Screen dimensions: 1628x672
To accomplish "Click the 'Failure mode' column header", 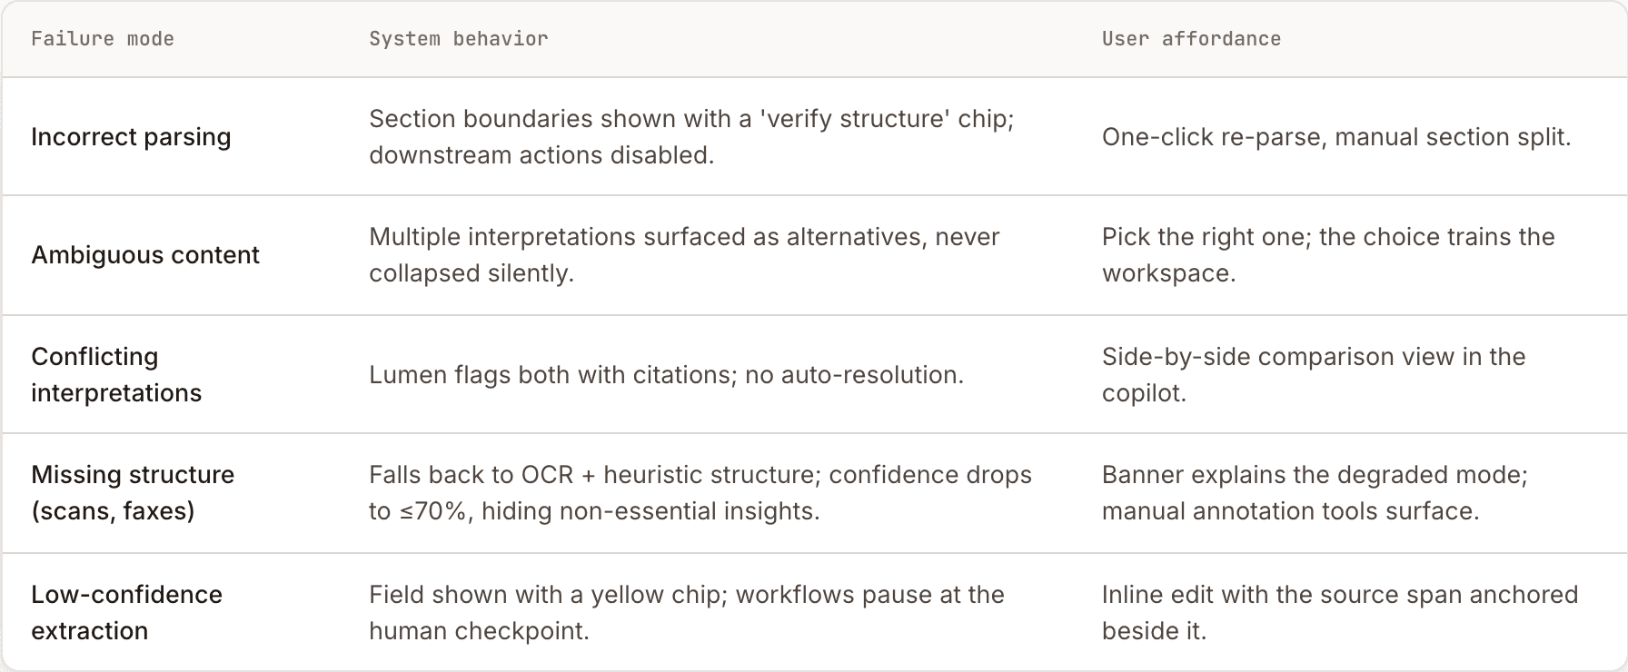I will 103,39.
